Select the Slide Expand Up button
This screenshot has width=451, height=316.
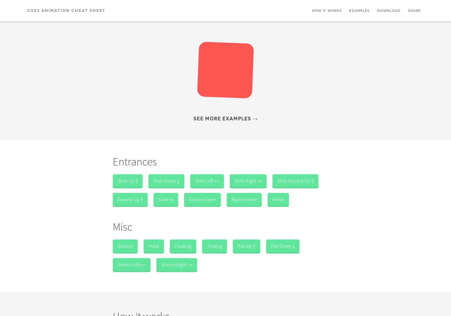[295, 181]
